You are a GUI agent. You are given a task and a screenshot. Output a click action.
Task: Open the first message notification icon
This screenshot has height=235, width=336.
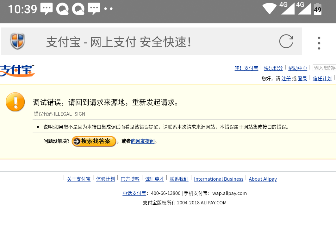47,9
